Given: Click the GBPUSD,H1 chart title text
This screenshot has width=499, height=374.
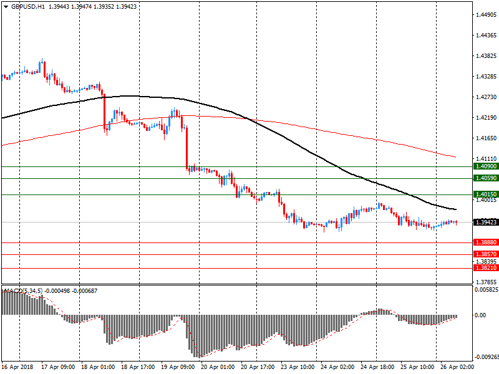Looking at the screenshot, I should pyautogui.click(x=27, y=7).
